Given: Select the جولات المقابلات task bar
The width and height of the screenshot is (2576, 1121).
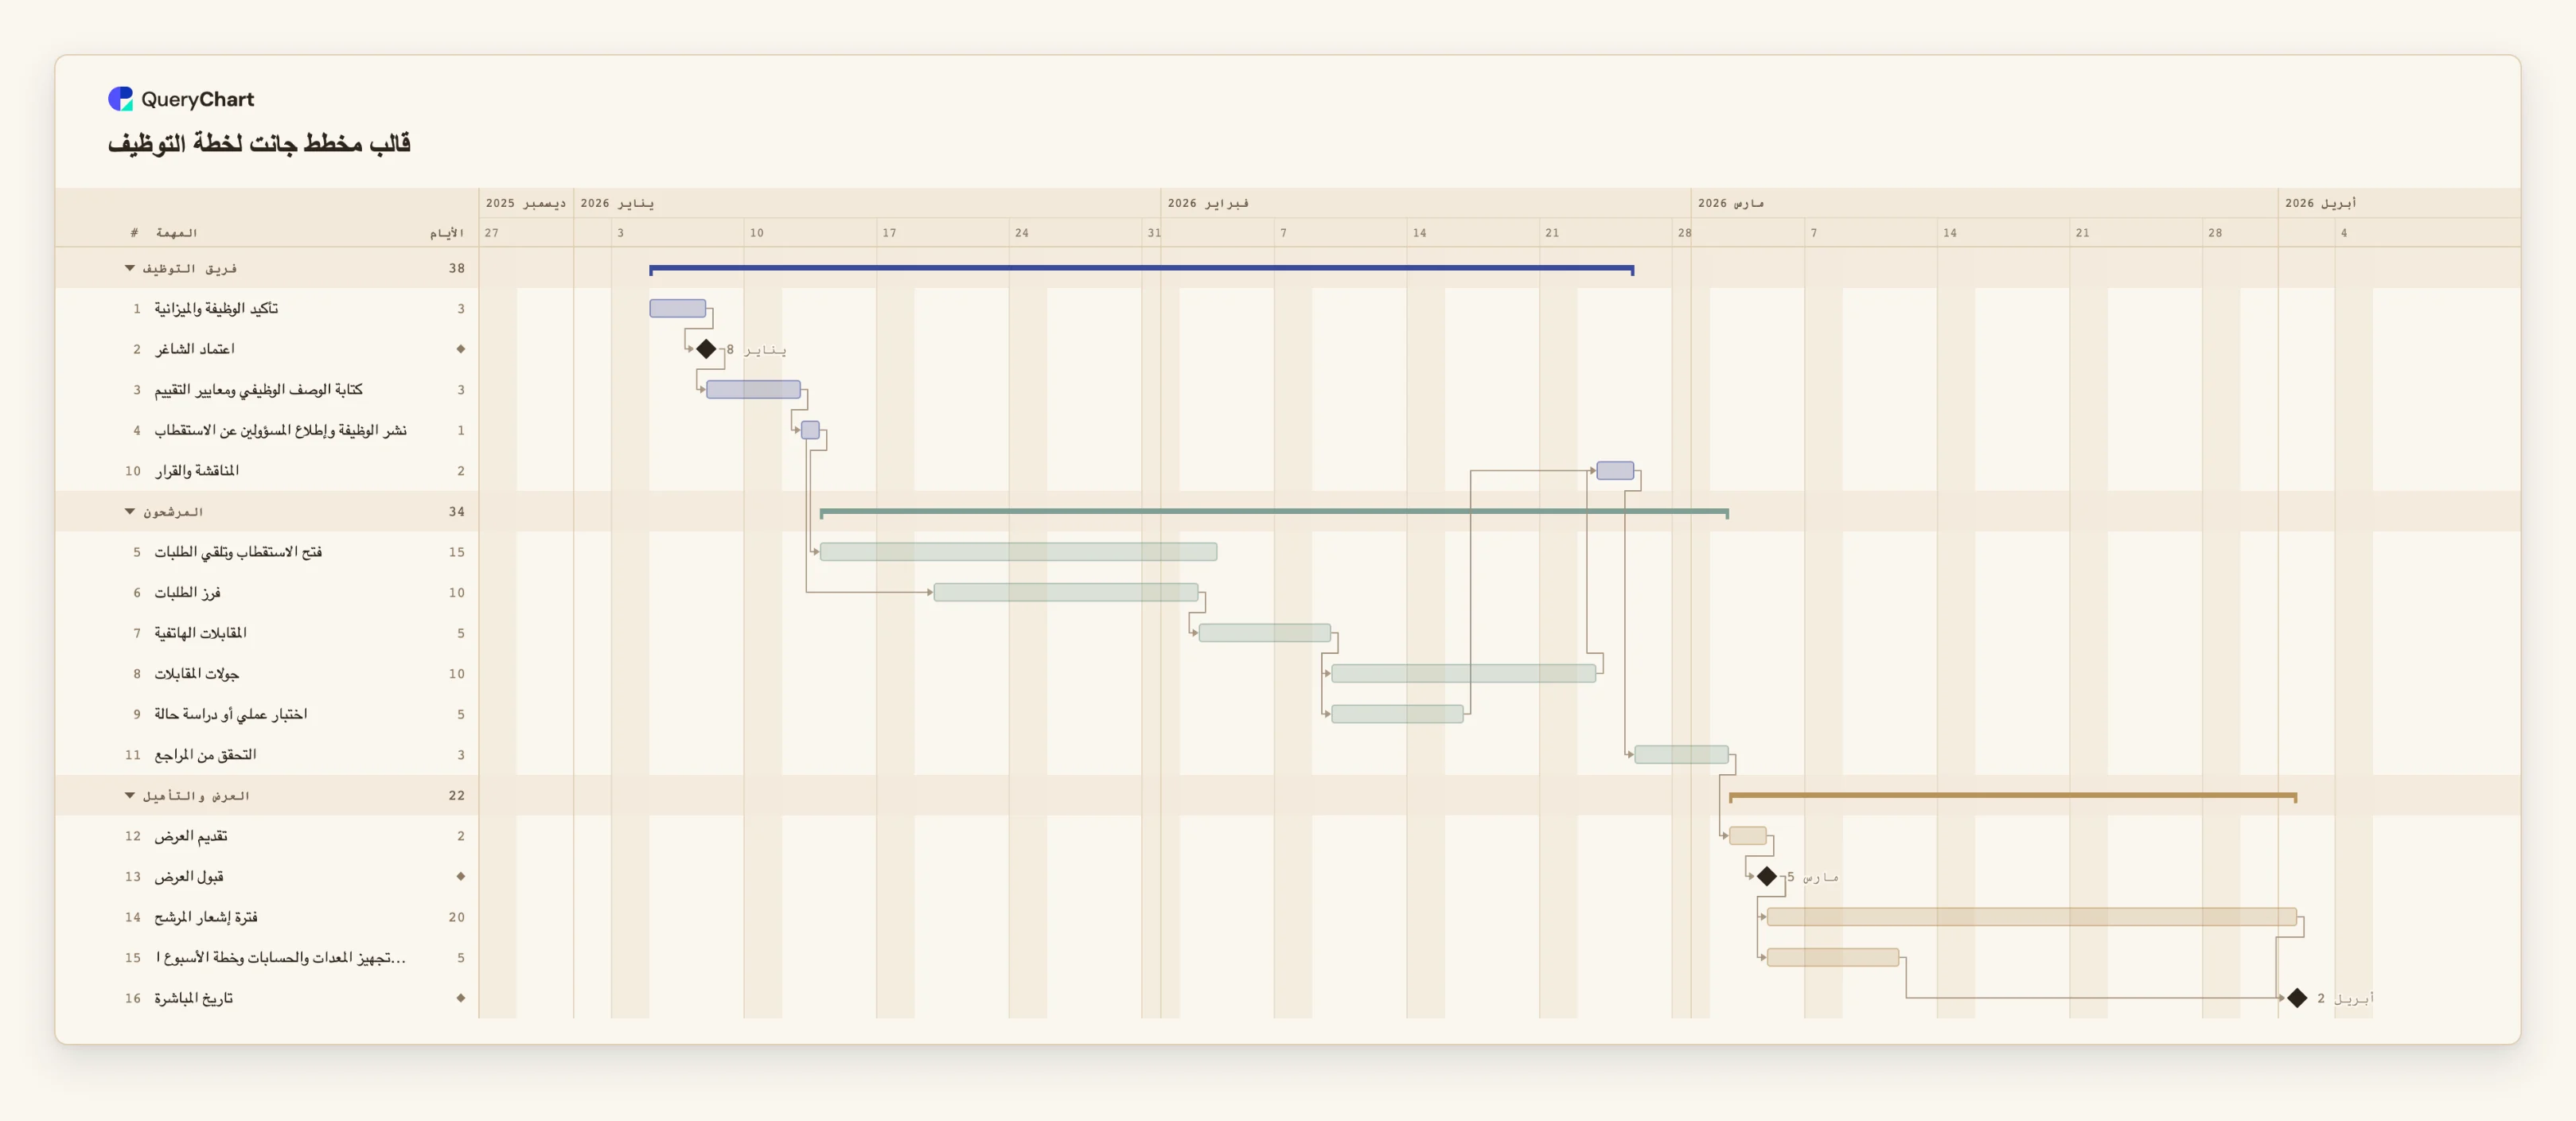Looking at the screenshot, I should click(1464, 673).
